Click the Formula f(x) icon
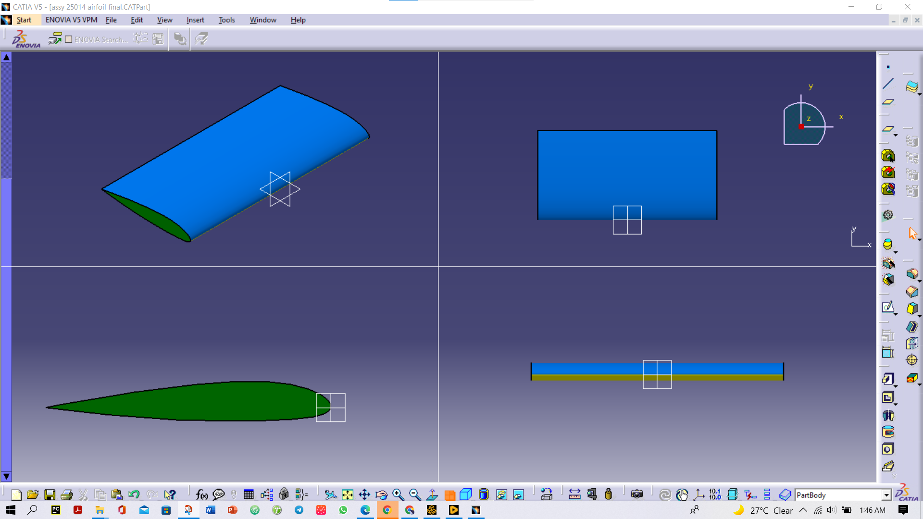 tap(201, 494)
